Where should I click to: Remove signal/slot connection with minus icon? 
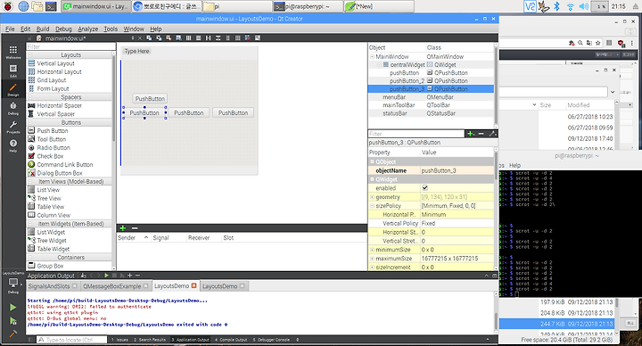point(135,228)
